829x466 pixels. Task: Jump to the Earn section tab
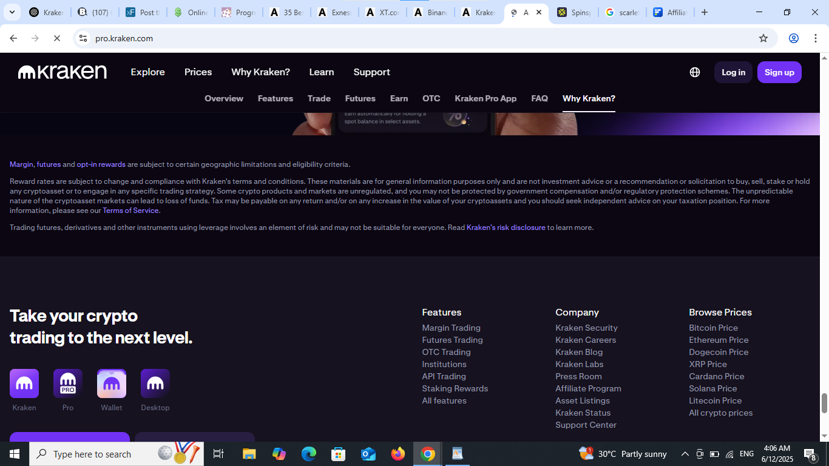399,98
